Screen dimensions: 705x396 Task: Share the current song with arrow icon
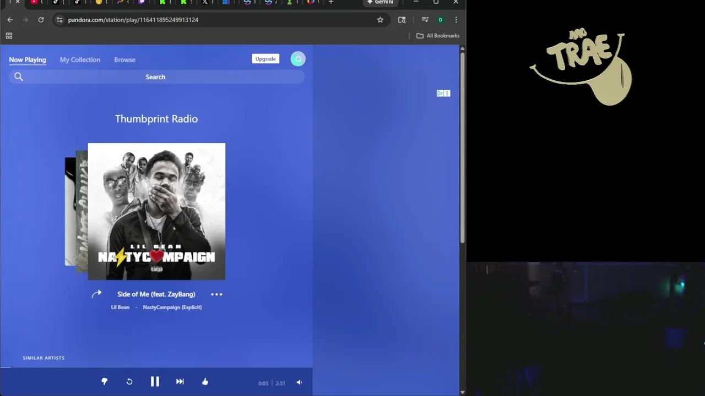click(96, 294)
